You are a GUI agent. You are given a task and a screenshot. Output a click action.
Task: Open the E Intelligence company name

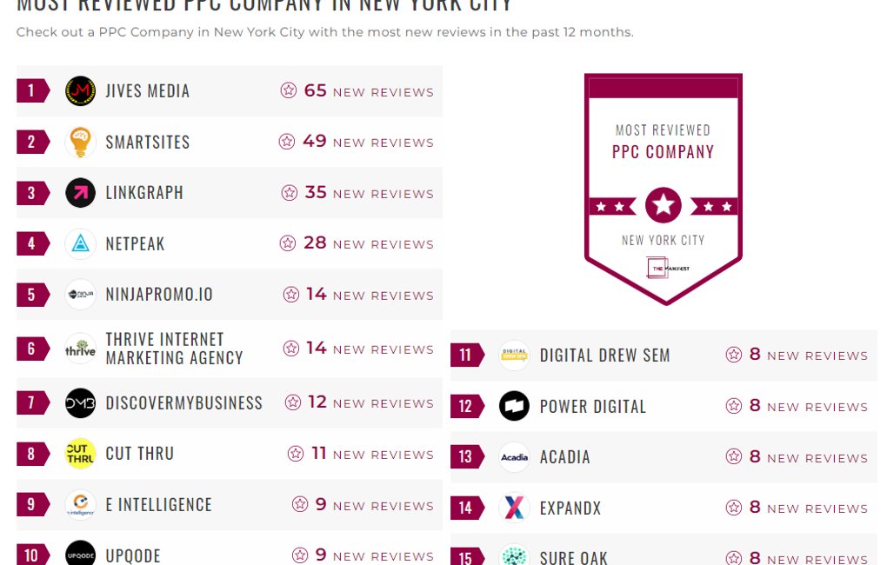click(x=158, y=505)
